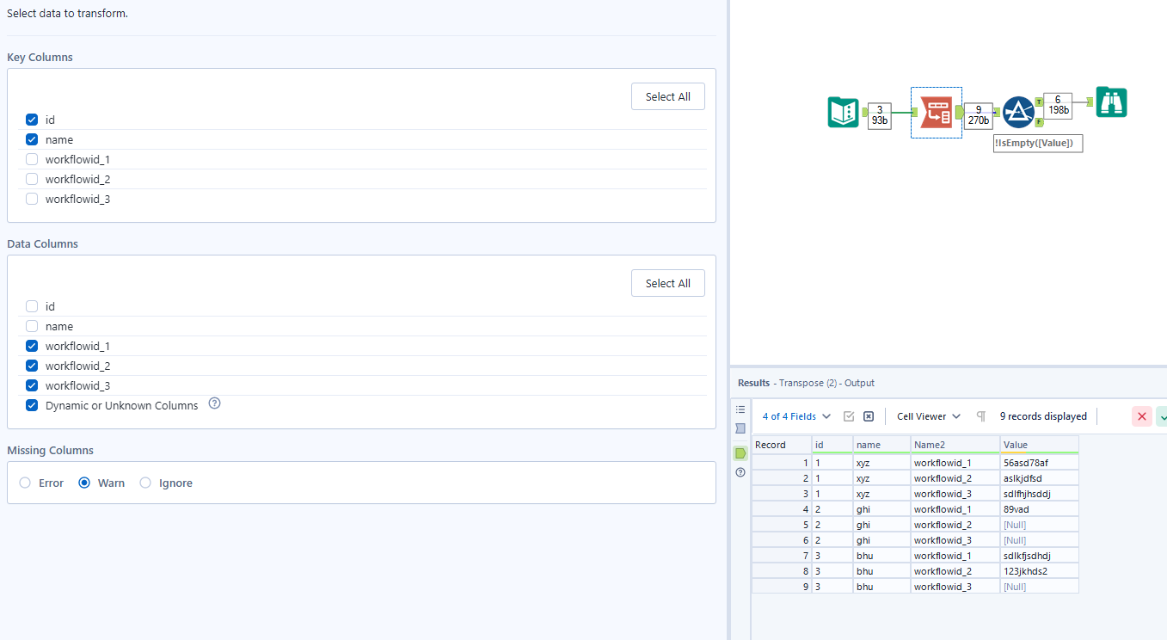Click the deselect records icon in Results

coord(869,415)
